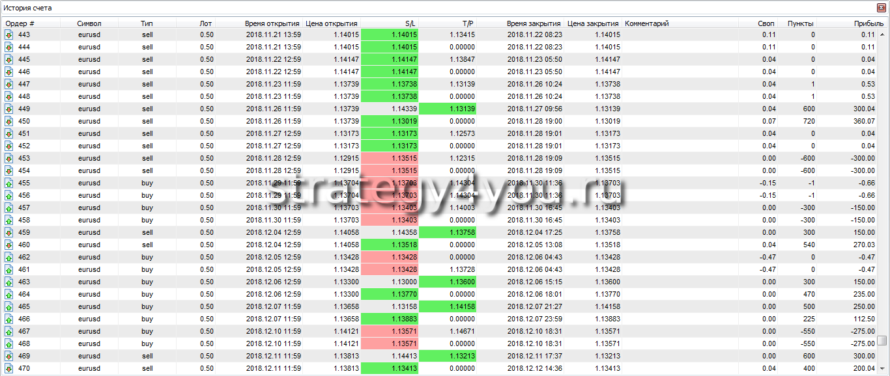Viewport: 890px width, 376px height.
Task: Sort by the Ордер # column header
Action: pyautogui.click(x=20, y=23)
